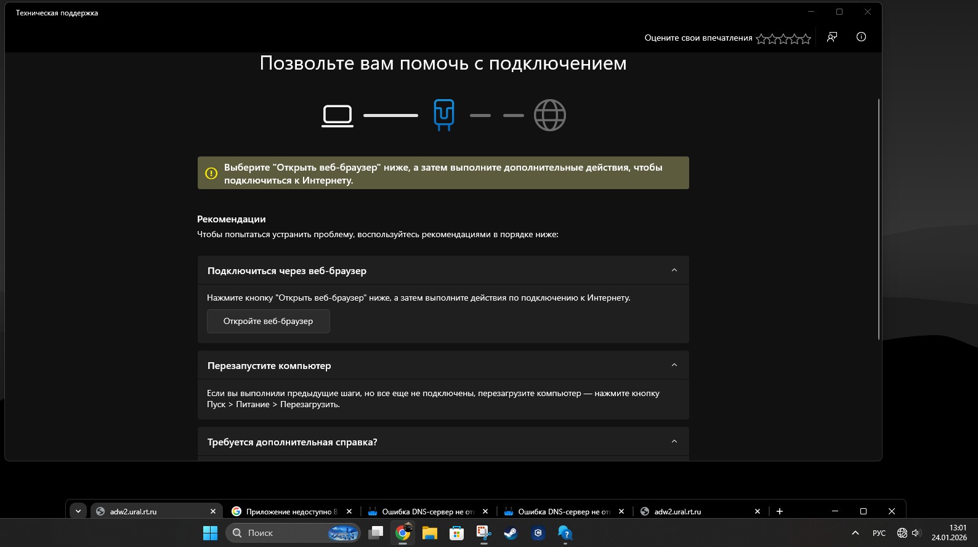Open Steam from the taskbar

click(x=511, y=533)
